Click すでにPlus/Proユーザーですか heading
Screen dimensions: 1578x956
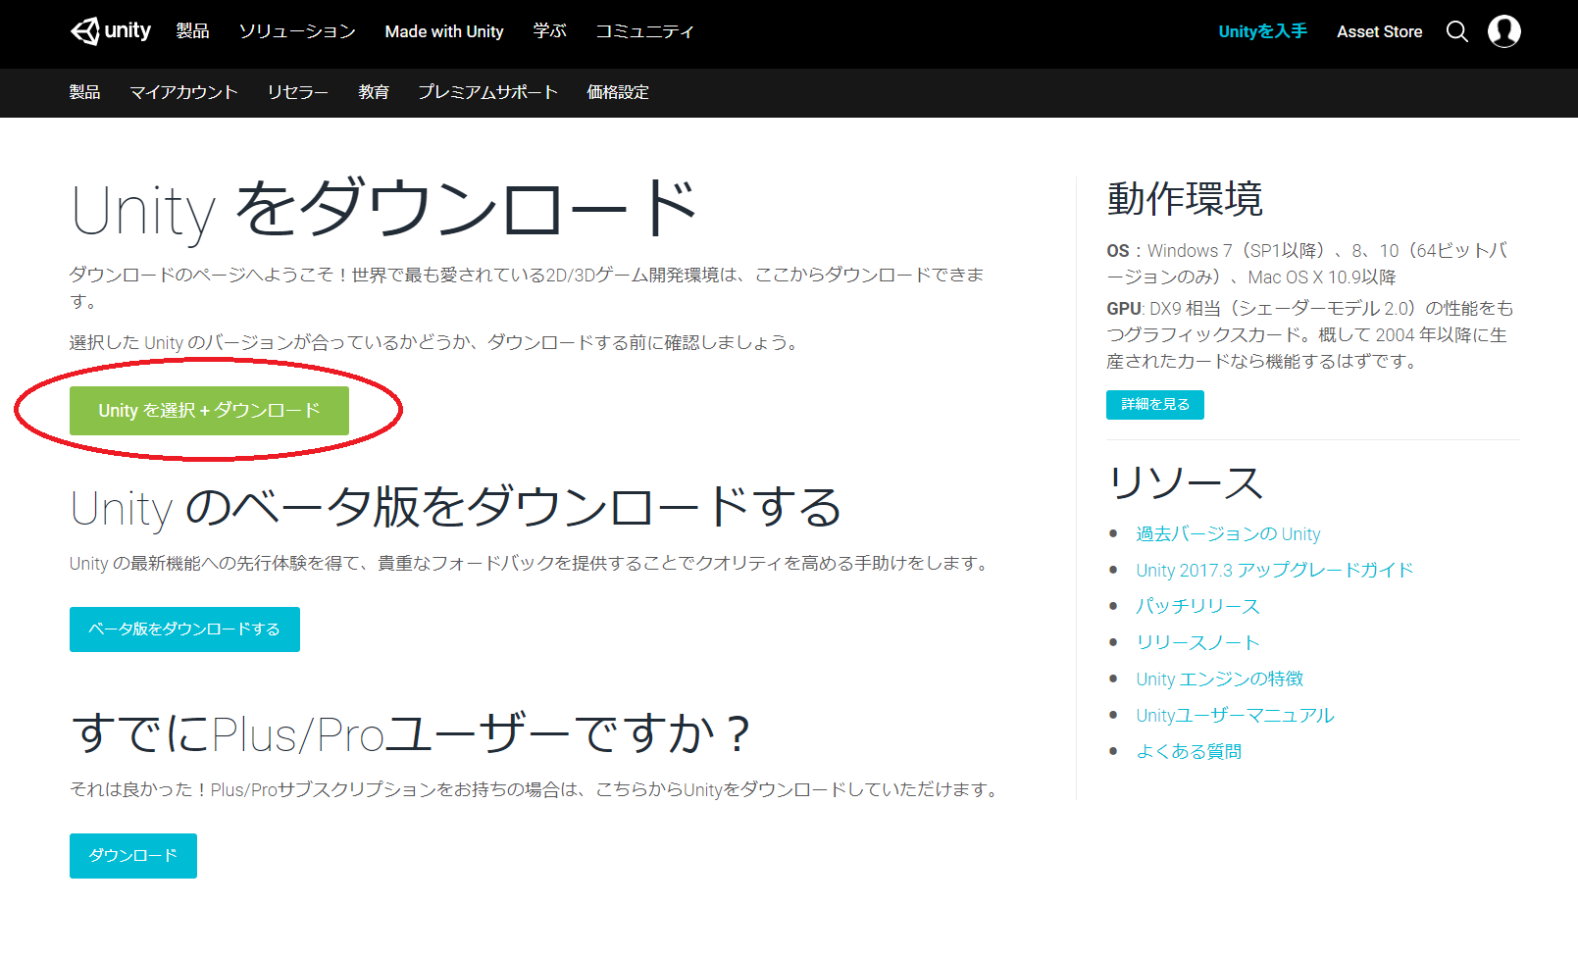[411, 733]
